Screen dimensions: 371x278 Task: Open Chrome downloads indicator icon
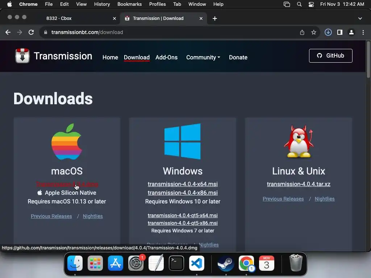[x=328, y=32]
